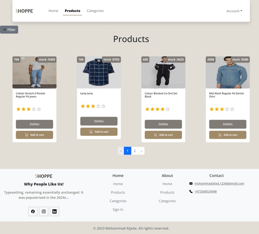Click the 'Cotton Stretch 5-Pocket Regular Fit Jeans' title

click(x=30, y=95)
